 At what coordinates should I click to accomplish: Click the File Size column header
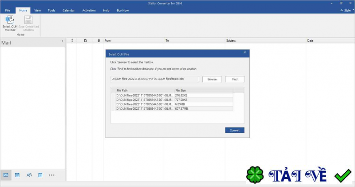(x=204, y=91)
